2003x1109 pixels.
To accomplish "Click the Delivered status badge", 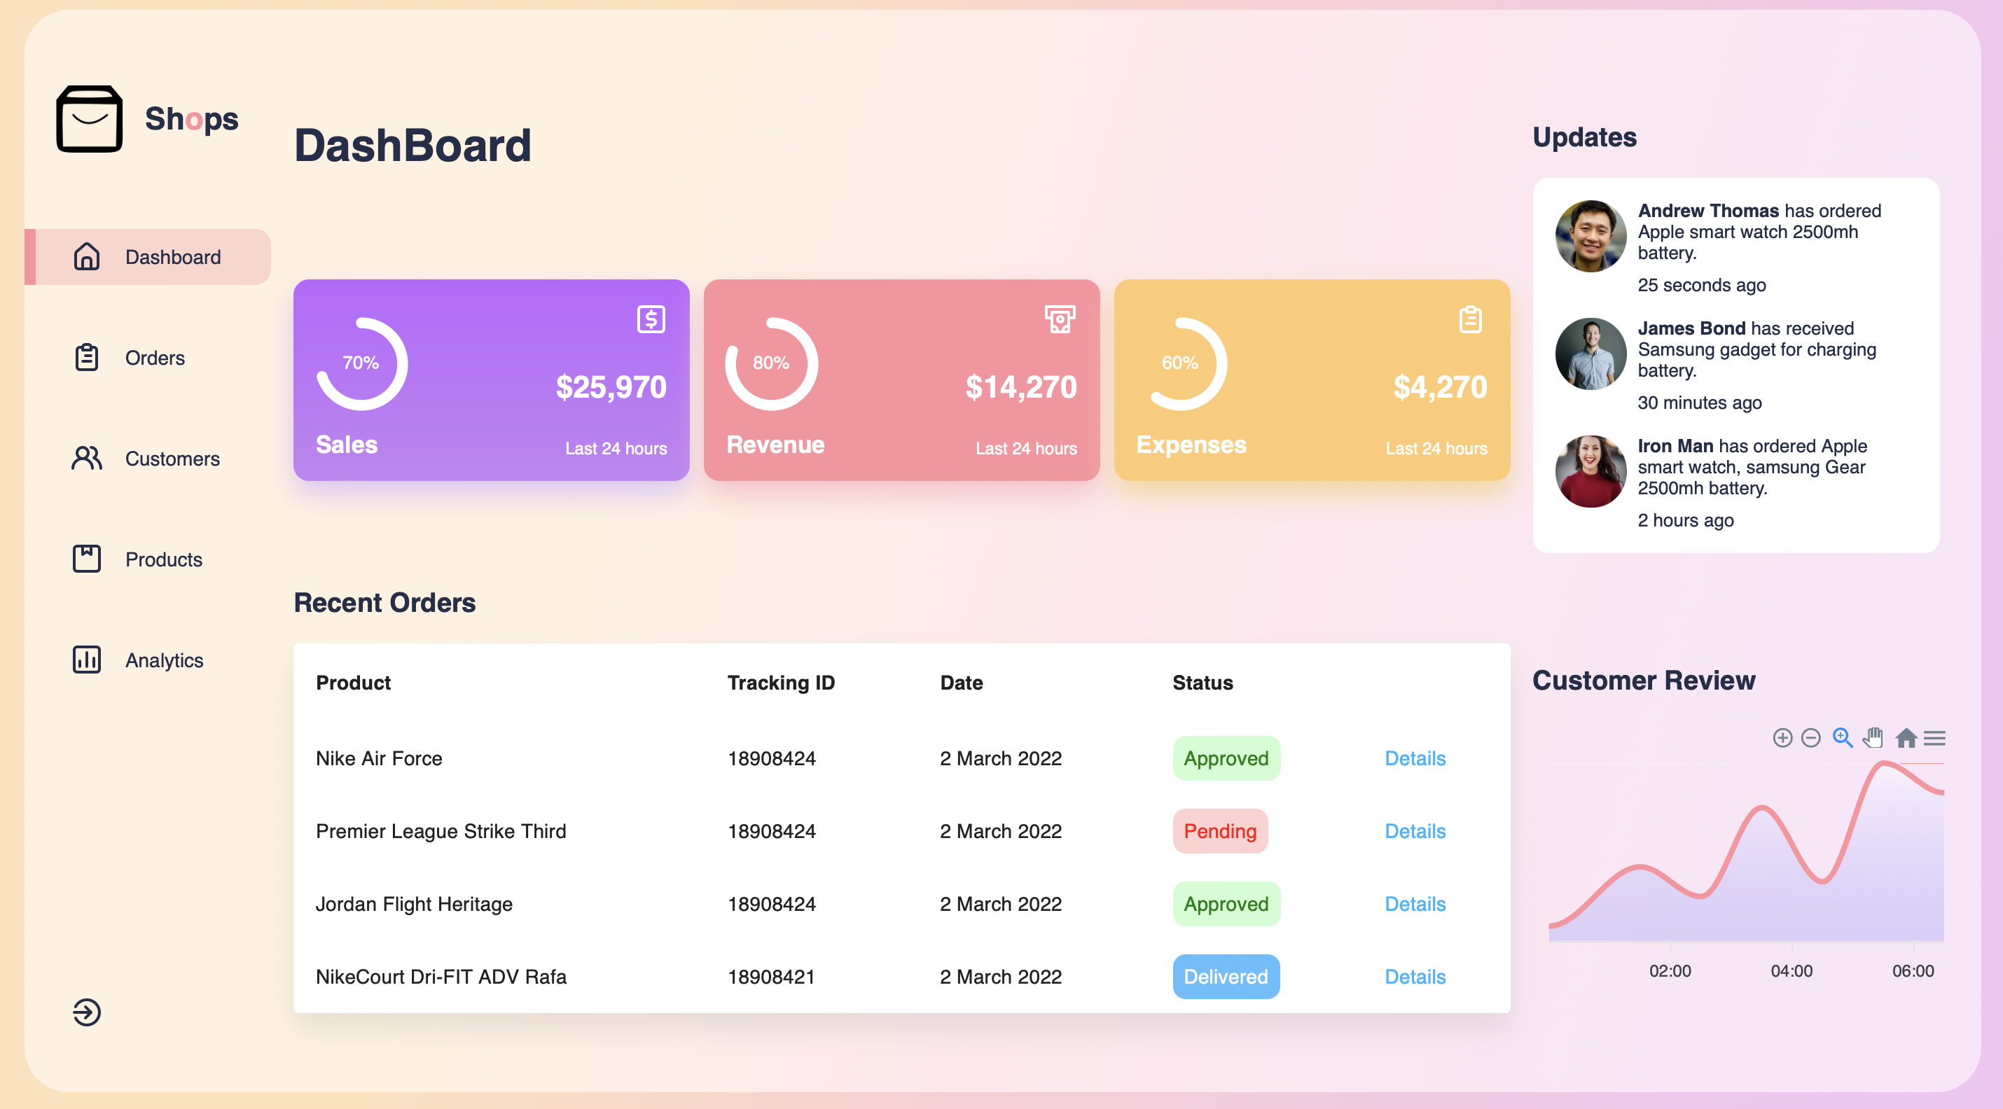I will tap(1226, 977).
